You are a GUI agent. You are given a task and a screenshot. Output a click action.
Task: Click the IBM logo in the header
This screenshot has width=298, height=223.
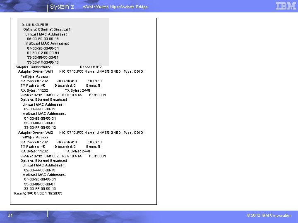286,6
